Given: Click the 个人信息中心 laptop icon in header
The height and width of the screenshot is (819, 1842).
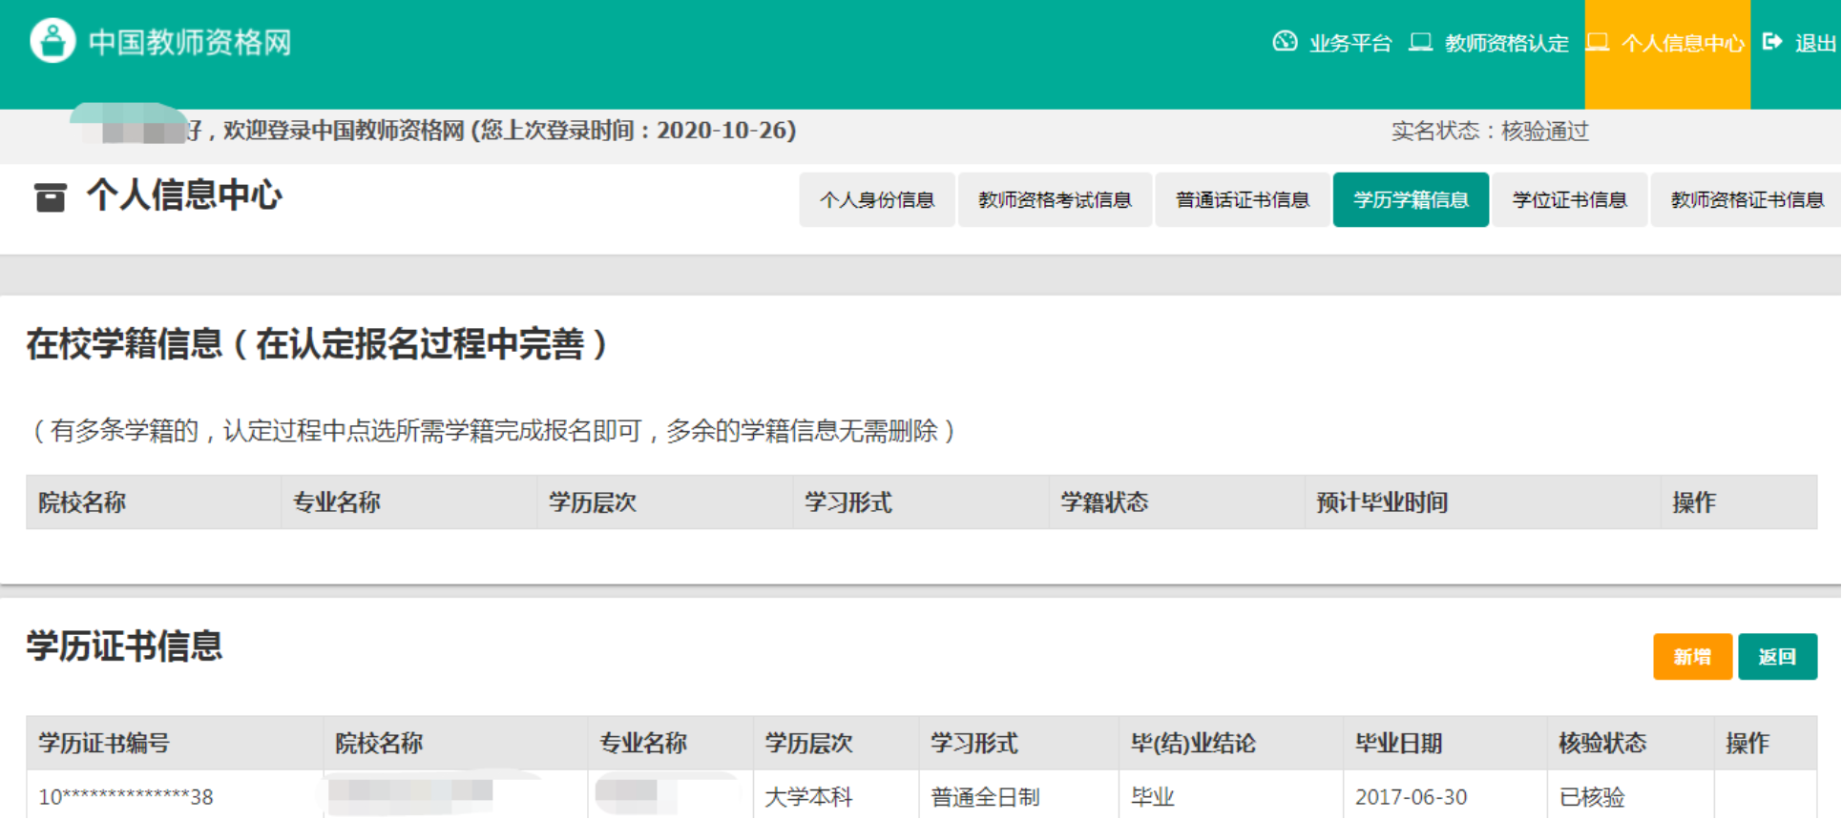Looking at the screenshot, I should pyautogui.click(x=1598, y=42).
